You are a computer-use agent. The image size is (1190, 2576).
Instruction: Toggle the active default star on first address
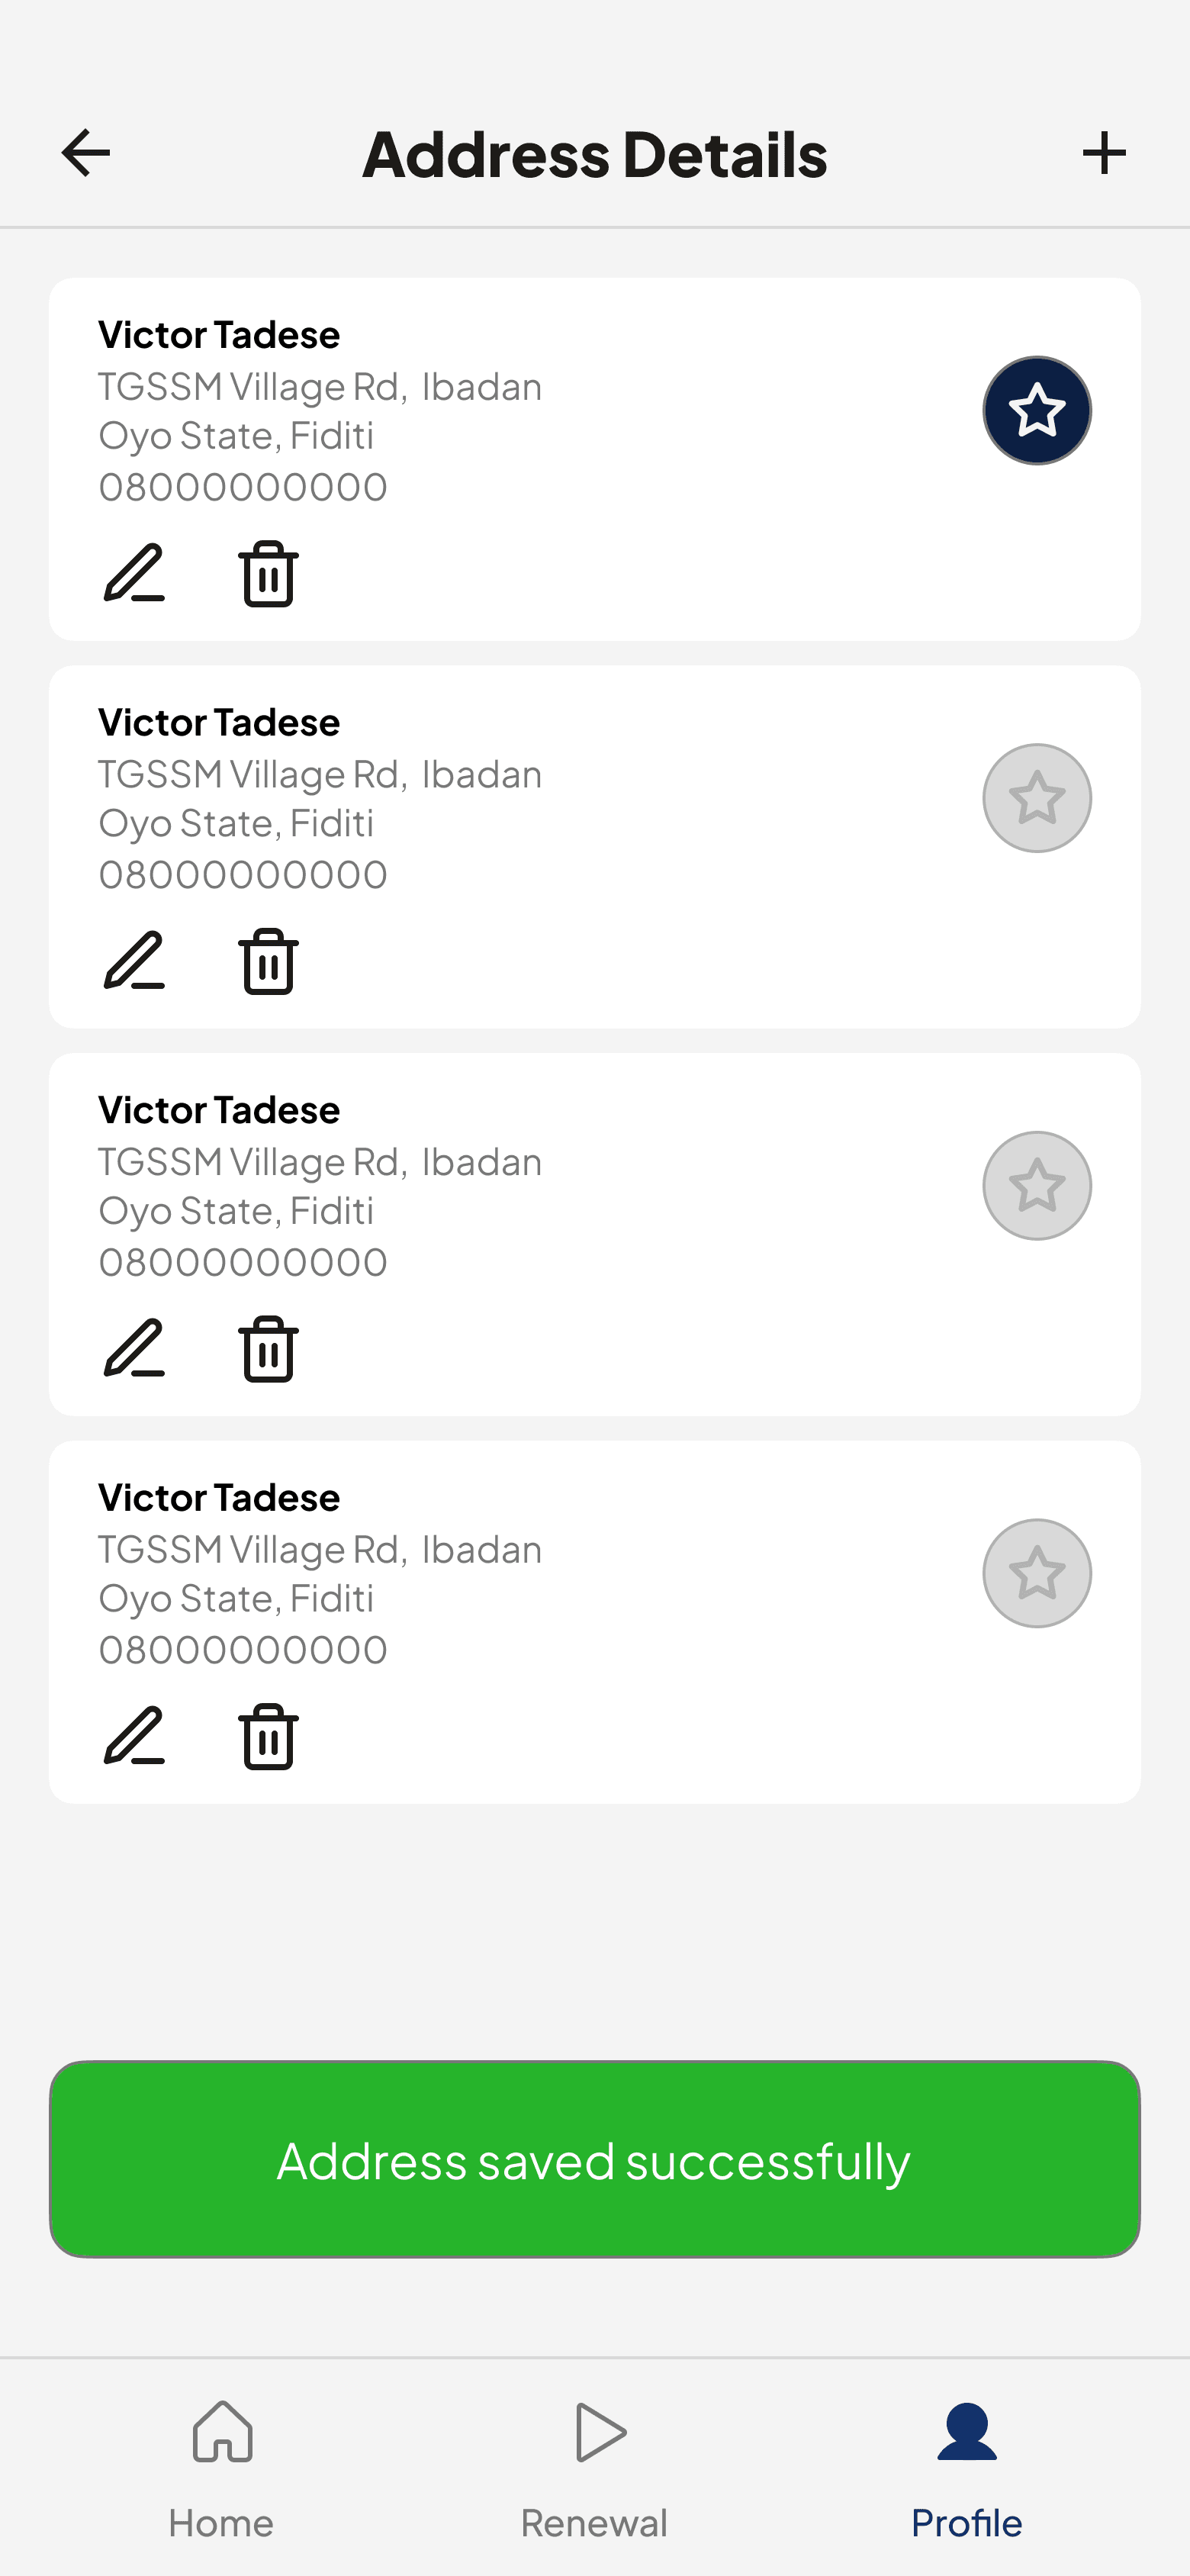click(1037, 410)
